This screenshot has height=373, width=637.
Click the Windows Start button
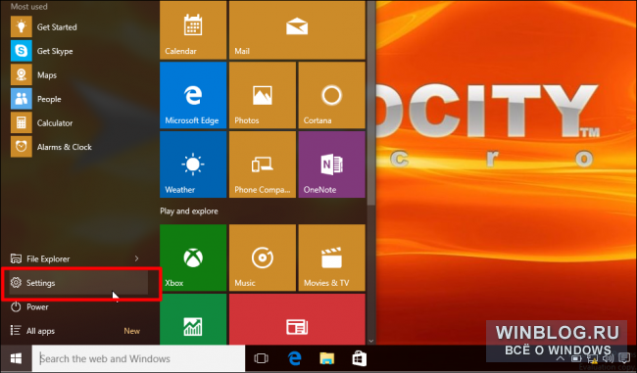[16, 358]
